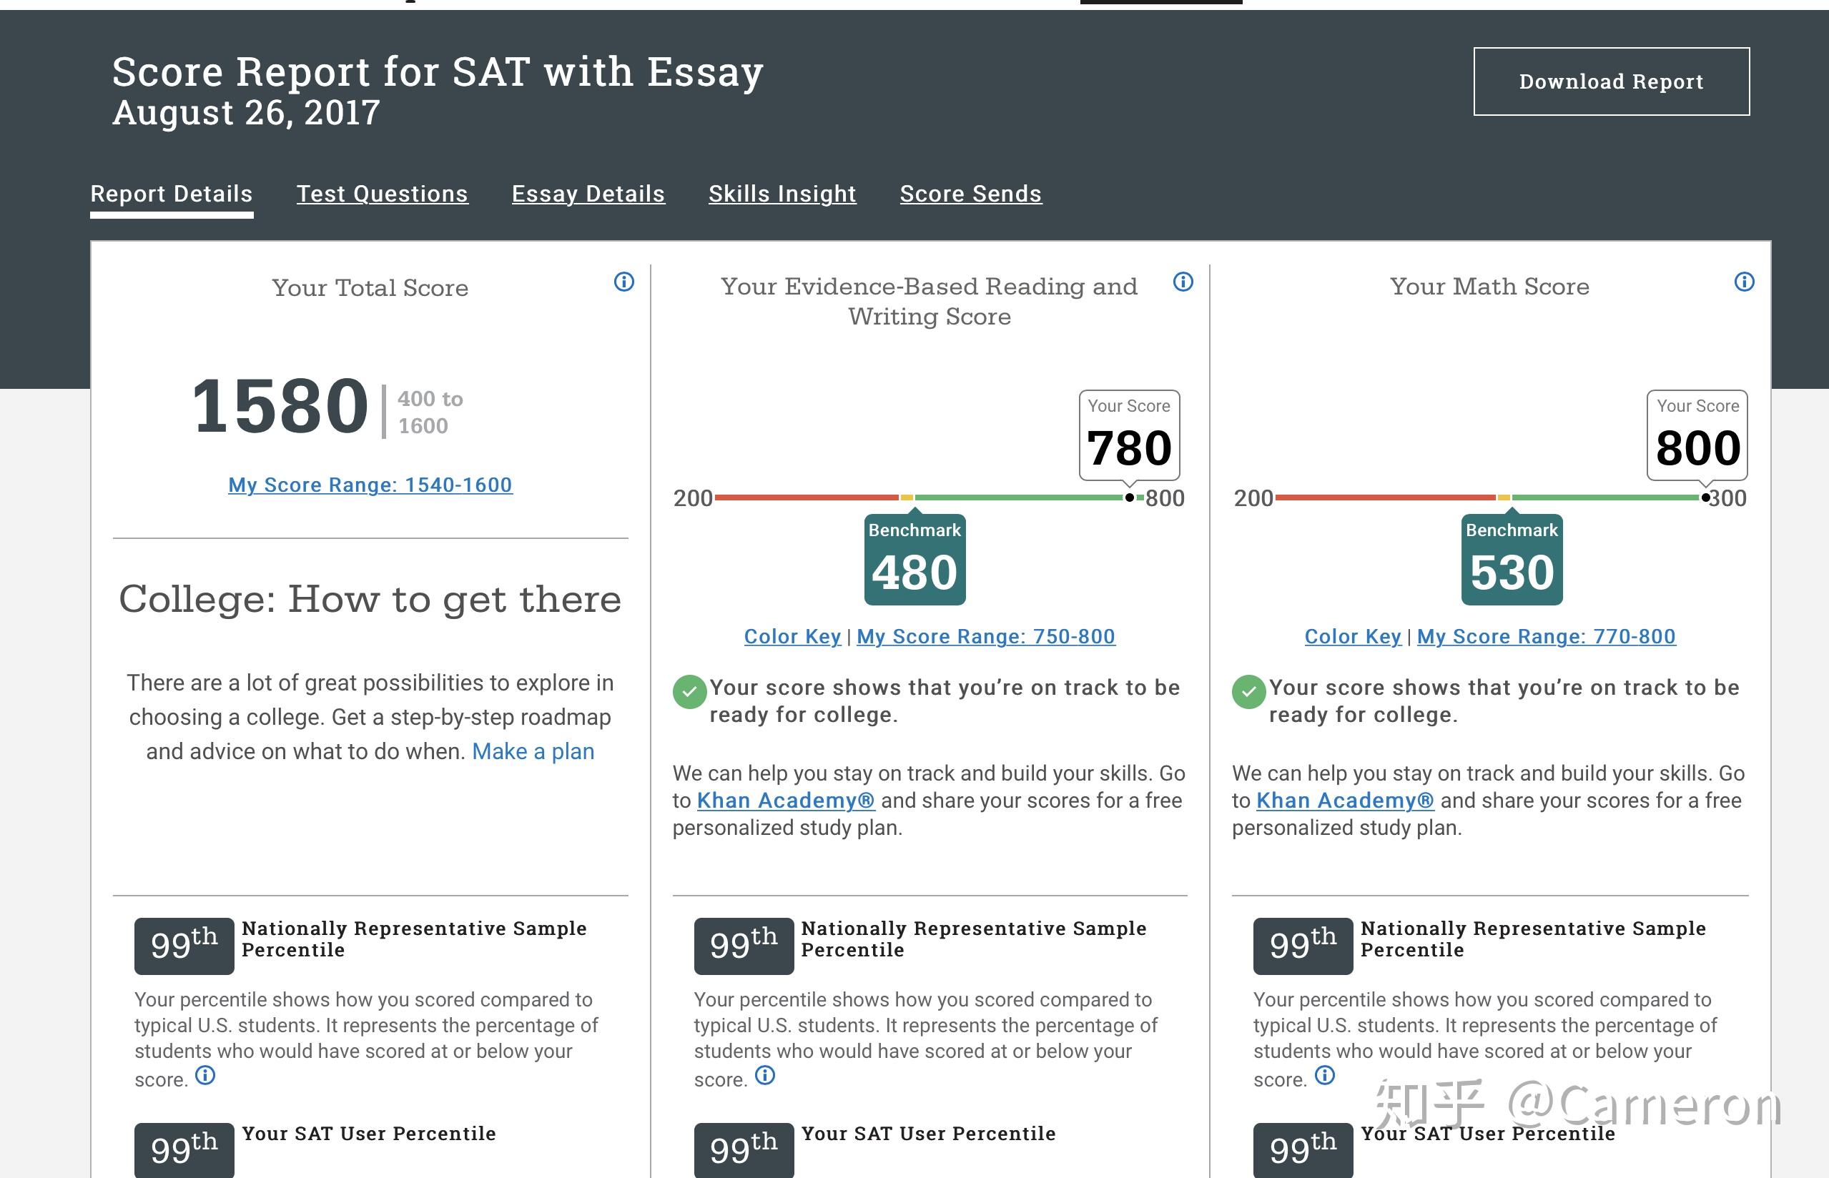Open the Essay Details tab

tap(588, 194)
